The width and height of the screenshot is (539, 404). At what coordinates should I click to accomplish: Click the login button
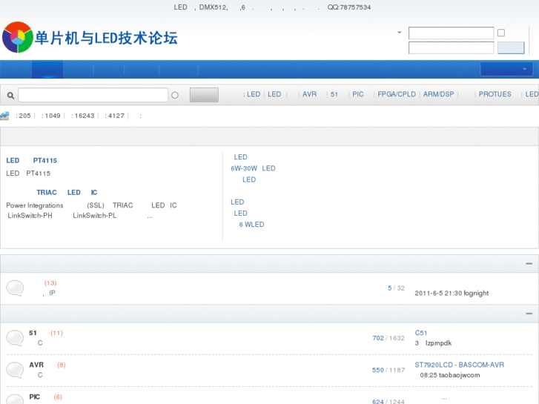click(511, 47)
